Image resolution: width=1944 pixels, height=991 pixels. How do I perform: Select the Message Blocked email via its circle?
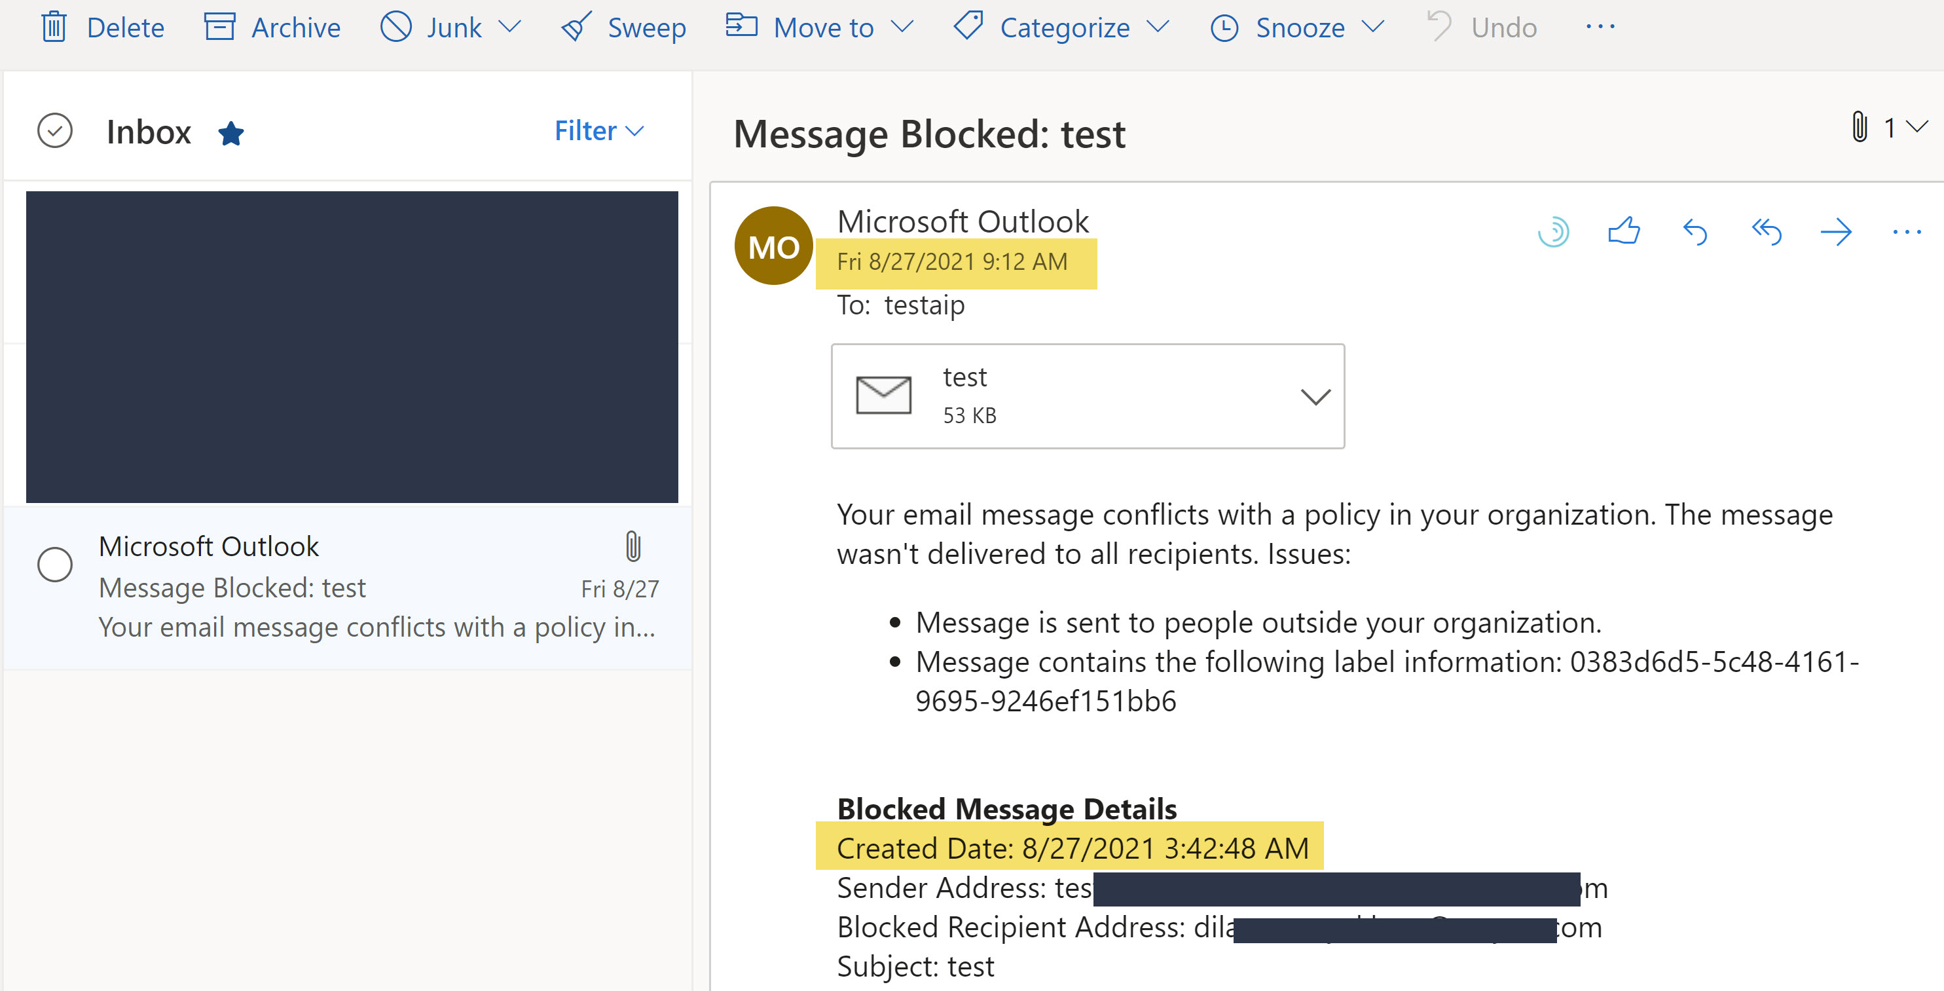(x=54, y=564)
